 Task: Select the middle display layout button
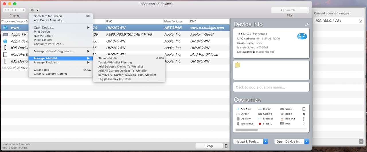14,10
